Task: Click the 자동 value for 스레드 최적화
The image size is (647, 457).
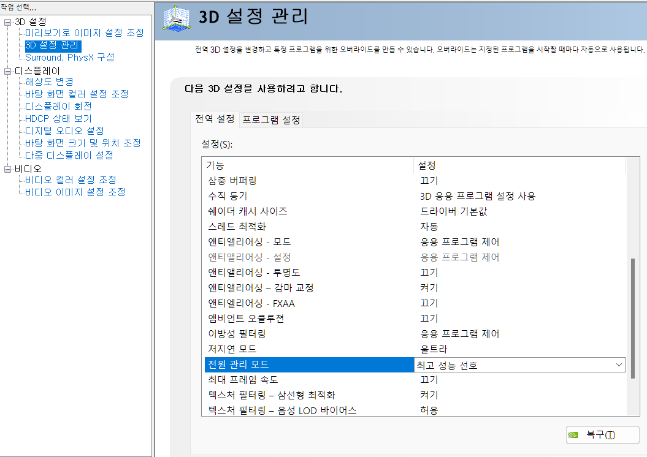Action: pos(429,226)
